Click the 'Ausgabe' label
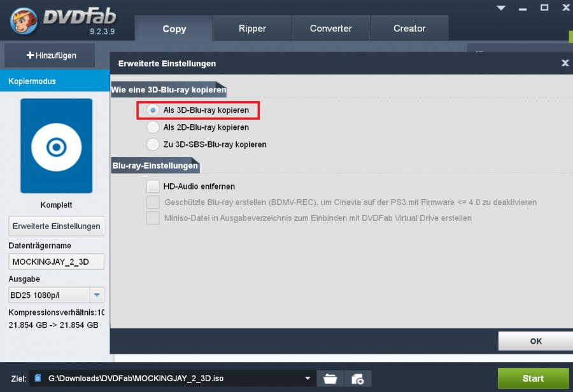 click(24, 279)
